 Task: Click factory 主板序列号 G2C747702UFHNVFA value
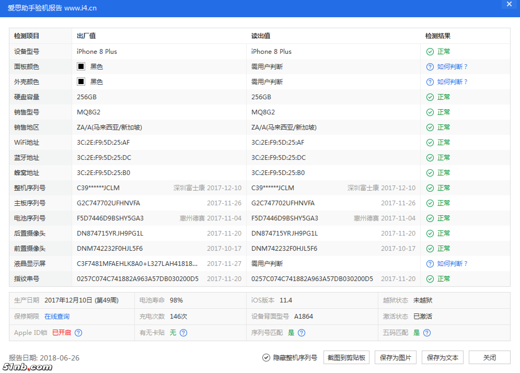tap(108, 203)
